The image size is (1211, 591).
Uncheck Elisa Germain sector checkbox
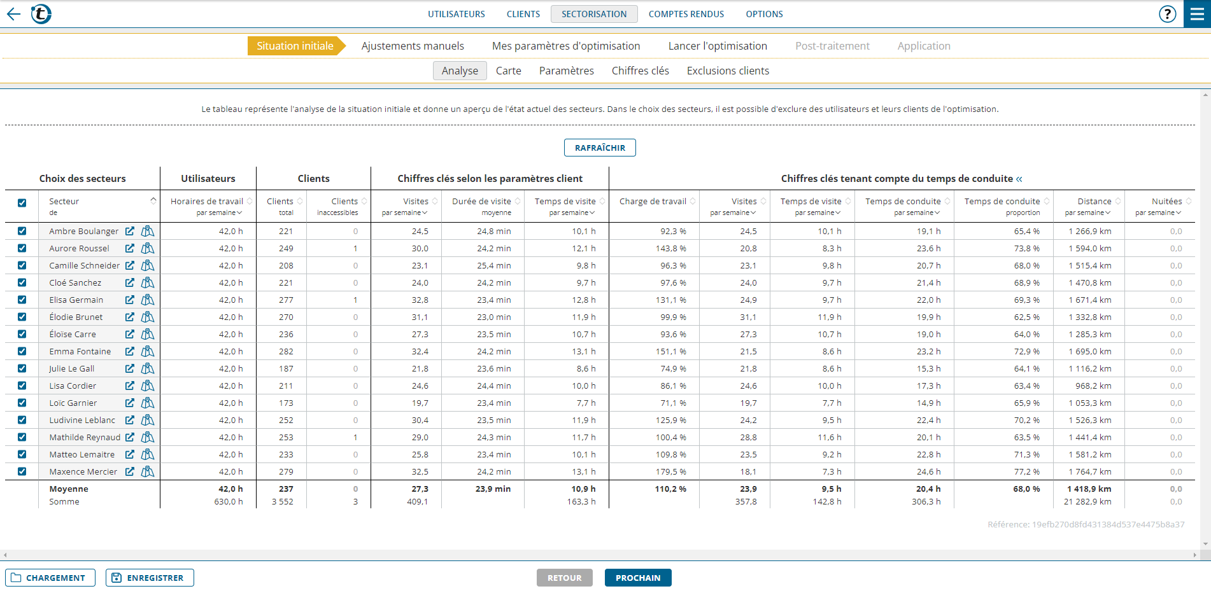pyautogui.click(x=22, y=300)
